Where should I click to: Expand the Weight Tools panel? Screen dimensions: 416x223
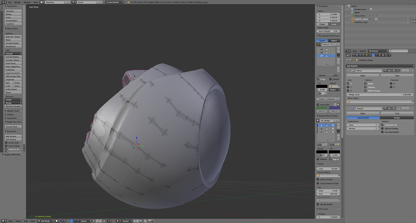(x=13, y=111)
